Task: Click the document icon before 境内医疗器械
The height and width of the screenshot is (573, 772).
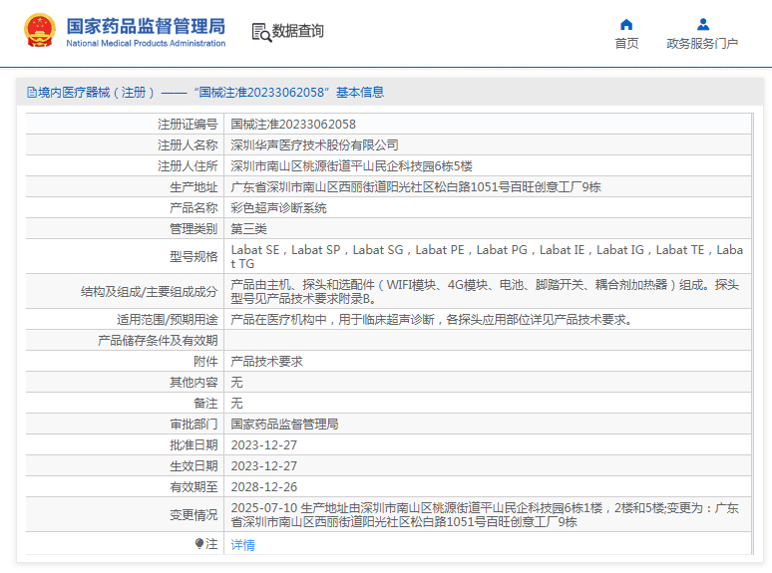Action: 32,93
